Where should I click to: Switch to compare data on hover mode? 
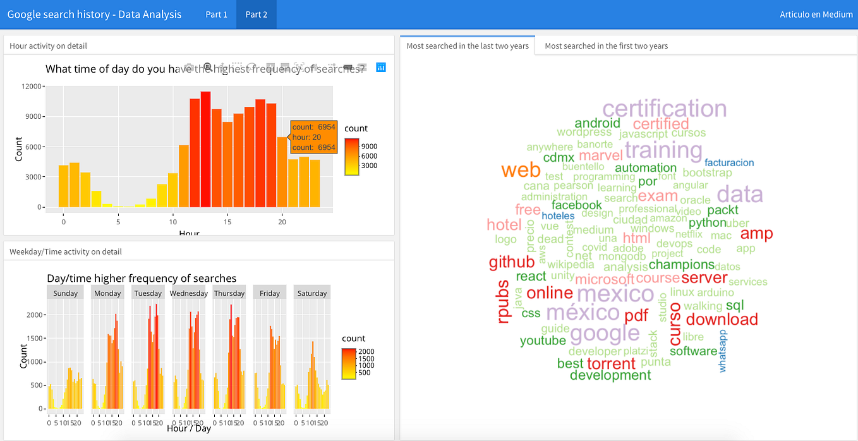[361, 66]
